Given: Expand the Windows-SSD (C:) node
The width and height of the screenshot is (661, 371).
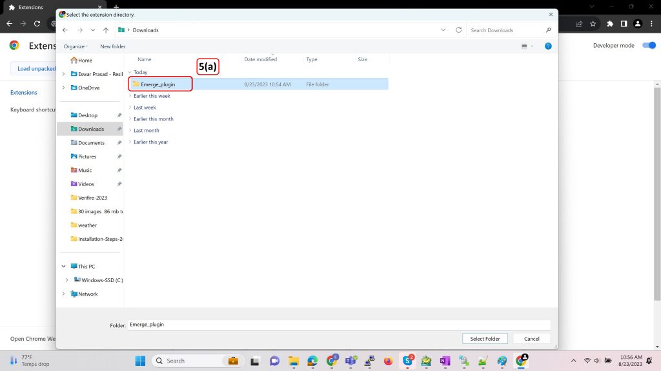Looking at the screenshot, I should 66,280.
